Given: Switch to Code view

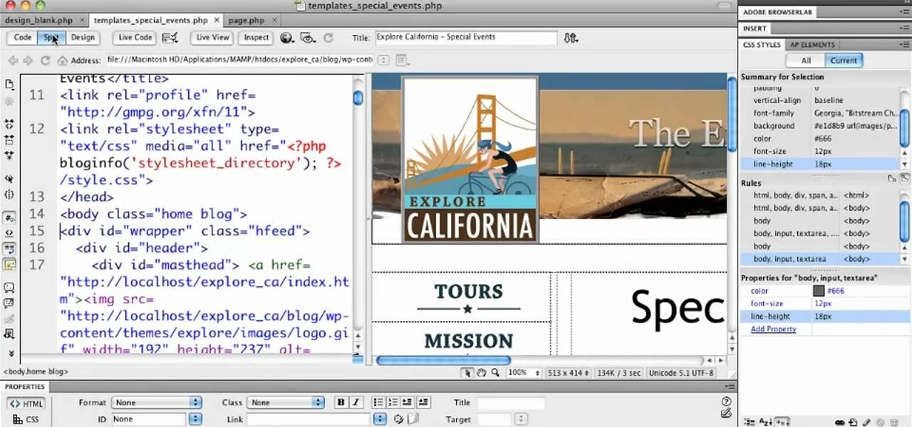Looking at the screenshot, I should tap(22, 38).
